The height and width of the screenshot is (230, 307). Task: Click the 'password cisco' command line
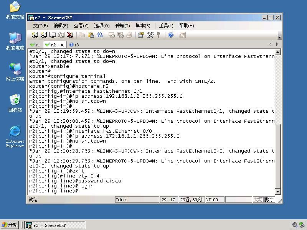pos(75,181)
